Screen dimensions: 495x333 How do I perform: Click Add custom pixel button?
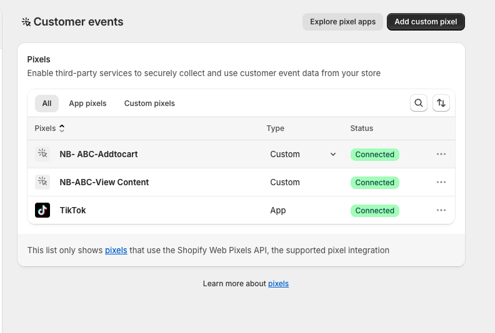click(426, 22)
